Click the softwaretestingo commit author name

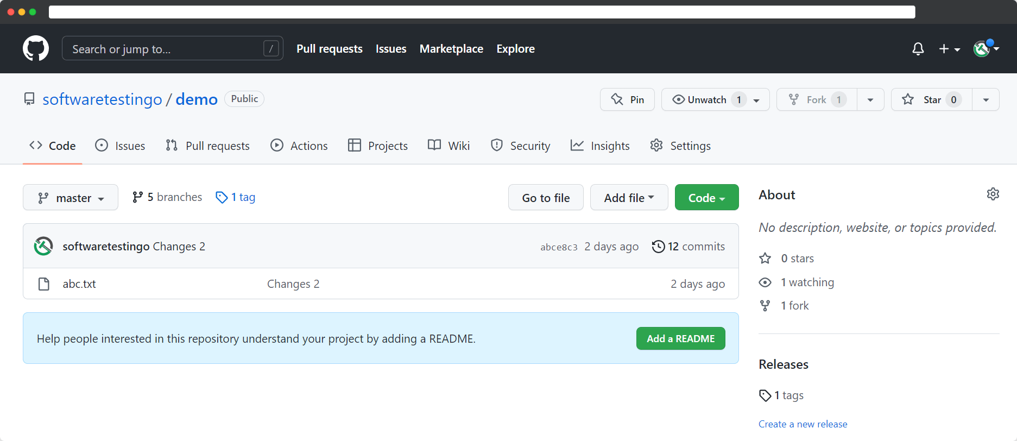(106, 247)
